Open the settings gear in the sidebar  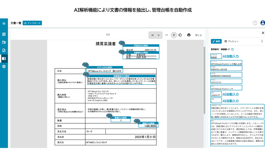[4, 67]
